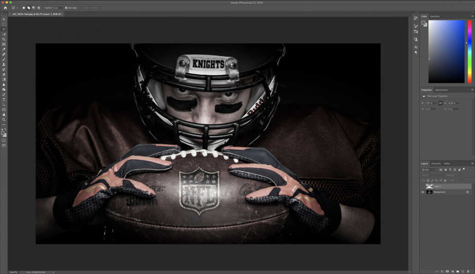Choose Intersect with Selection mode

point(39,8)
